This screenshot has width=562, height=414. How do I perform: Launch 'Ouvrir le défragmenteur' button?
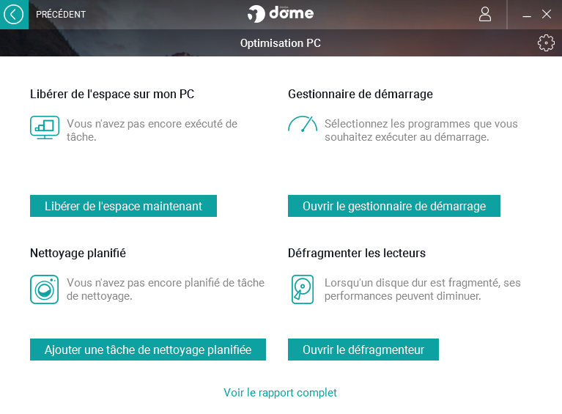click(363, 350)
